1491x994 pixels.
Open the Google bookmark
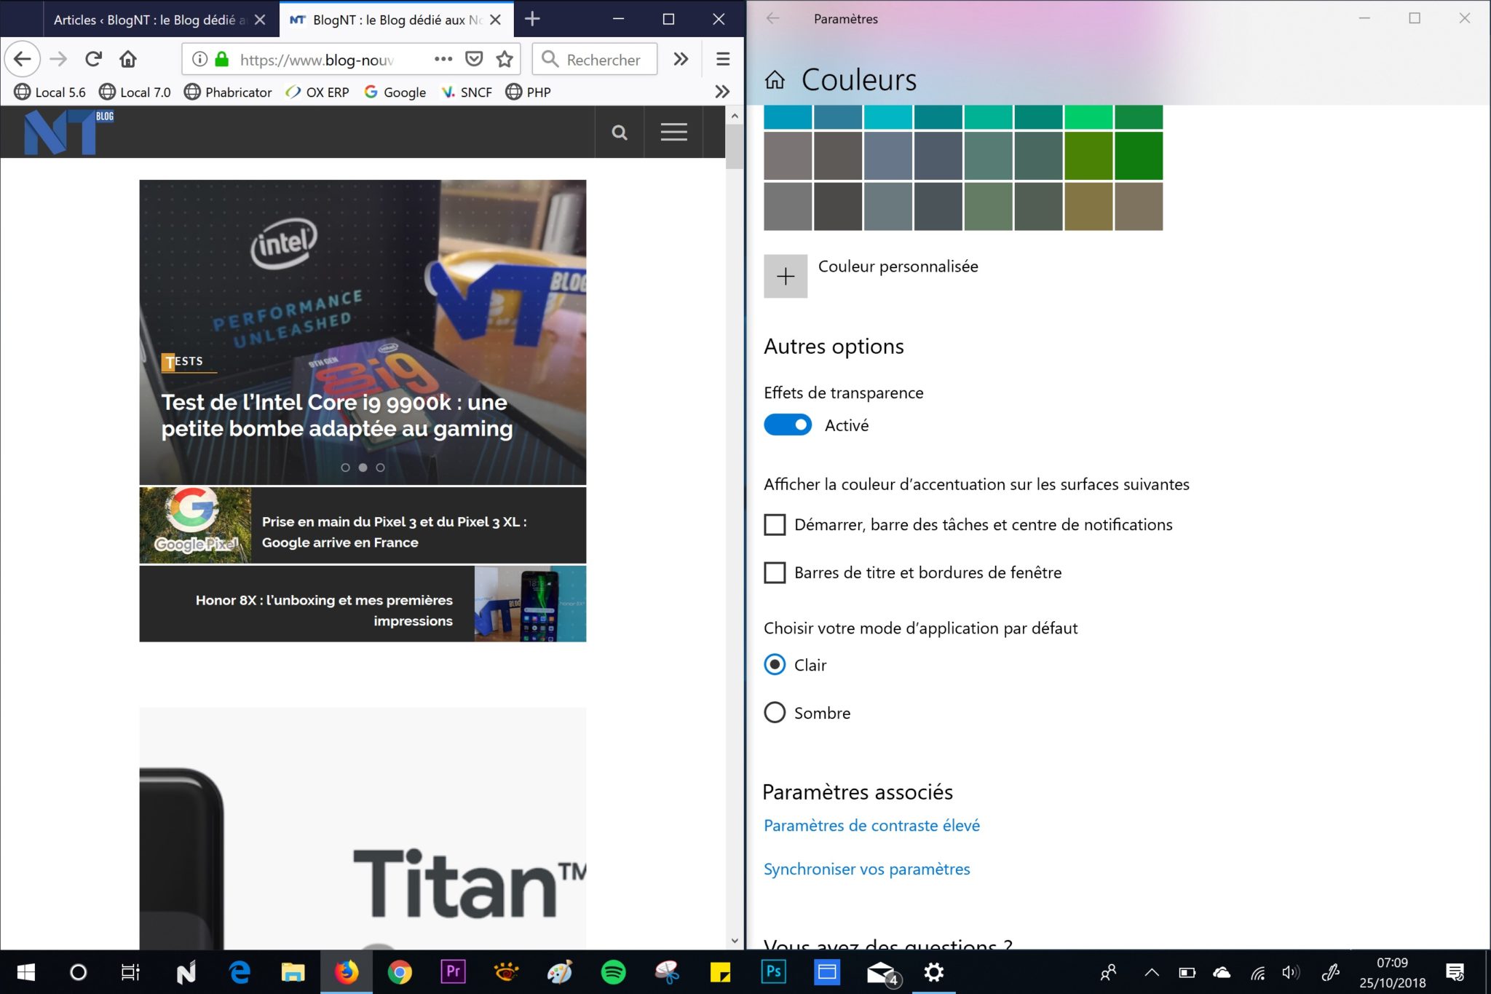click(395, 92)
